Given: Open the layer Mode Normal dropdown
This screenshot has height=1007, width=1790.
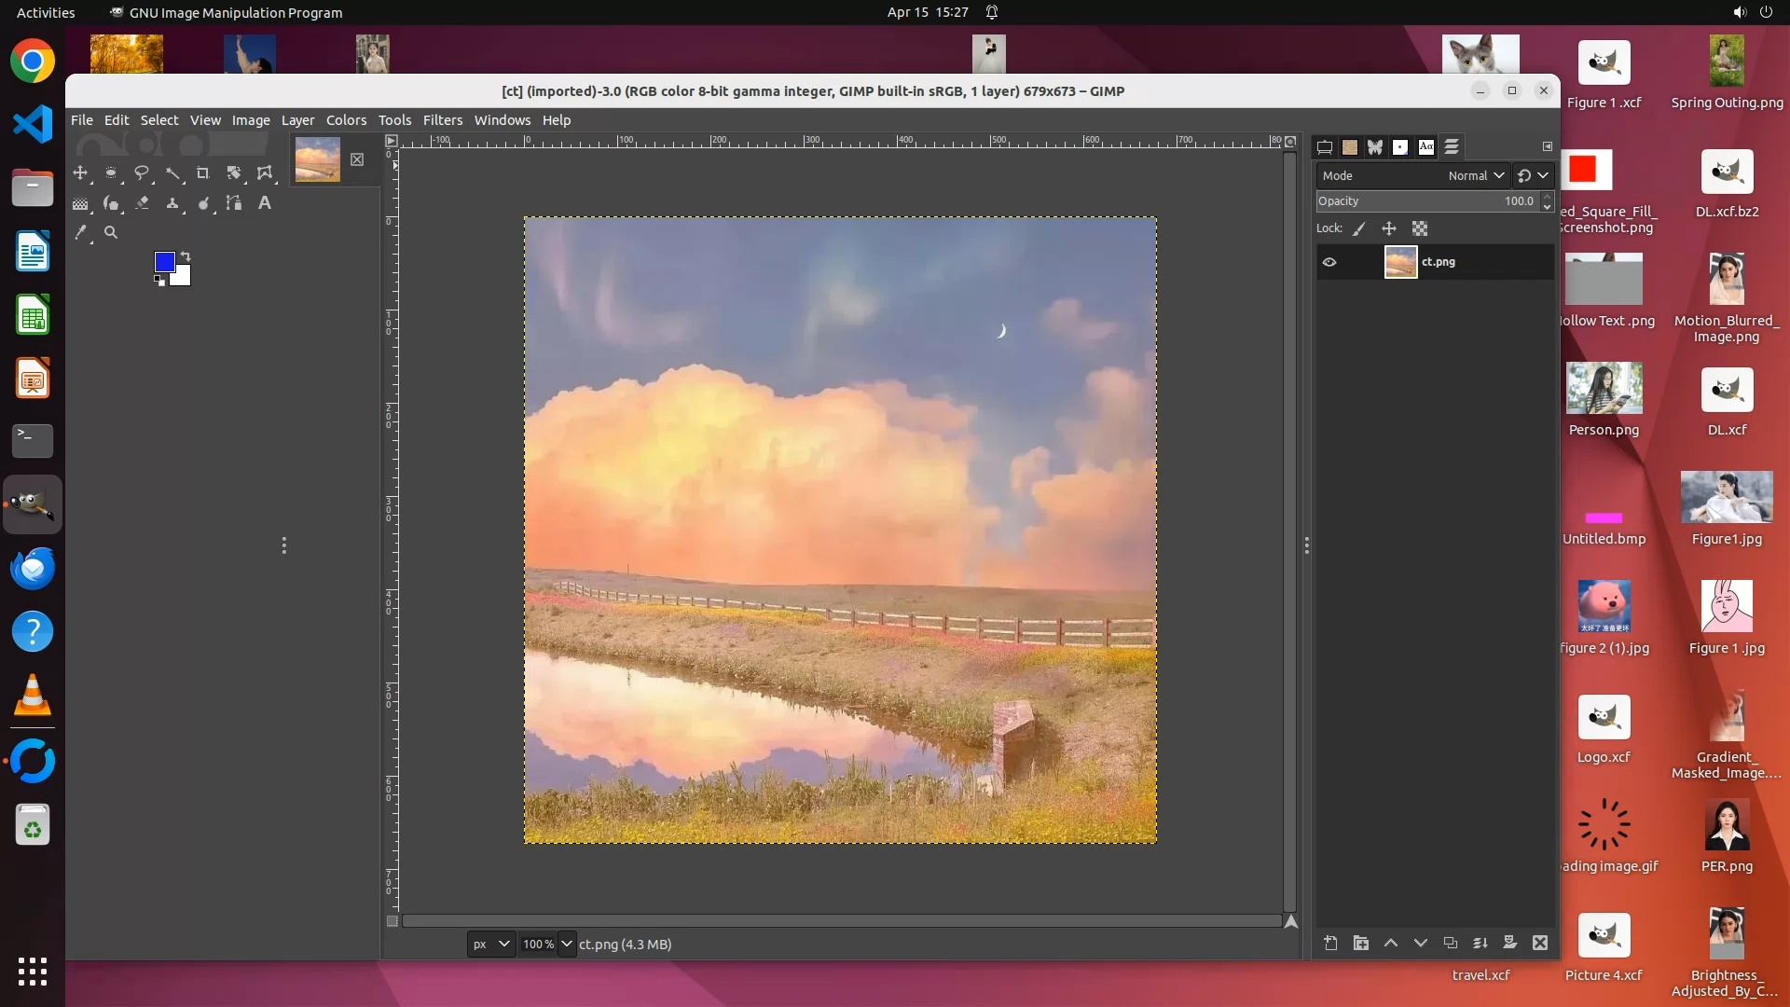Looking at the screenshot, I should (x=1475, y=176).
